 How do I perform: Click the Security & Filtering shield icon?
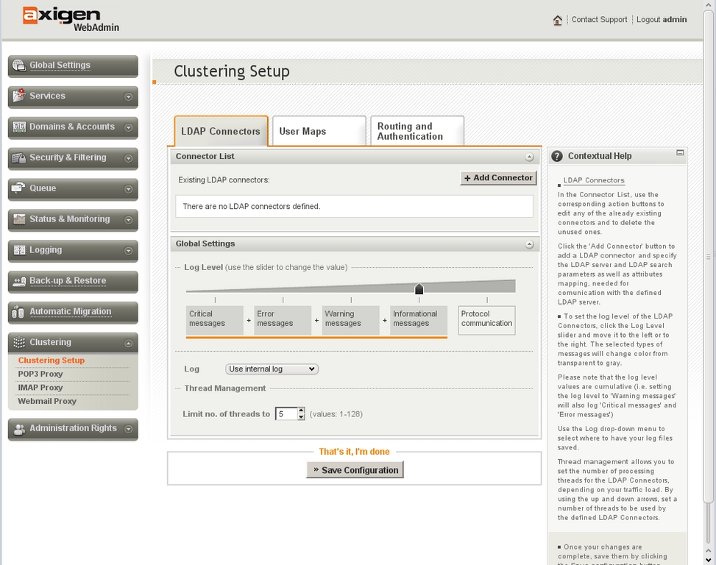click(18, 158)
